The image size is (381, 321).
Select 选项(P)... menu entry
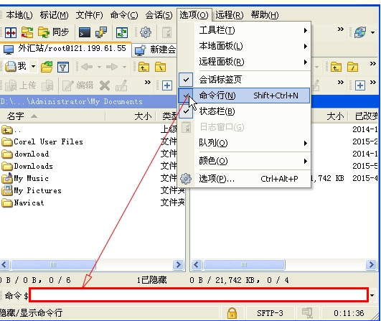click(x=244, y=179)
